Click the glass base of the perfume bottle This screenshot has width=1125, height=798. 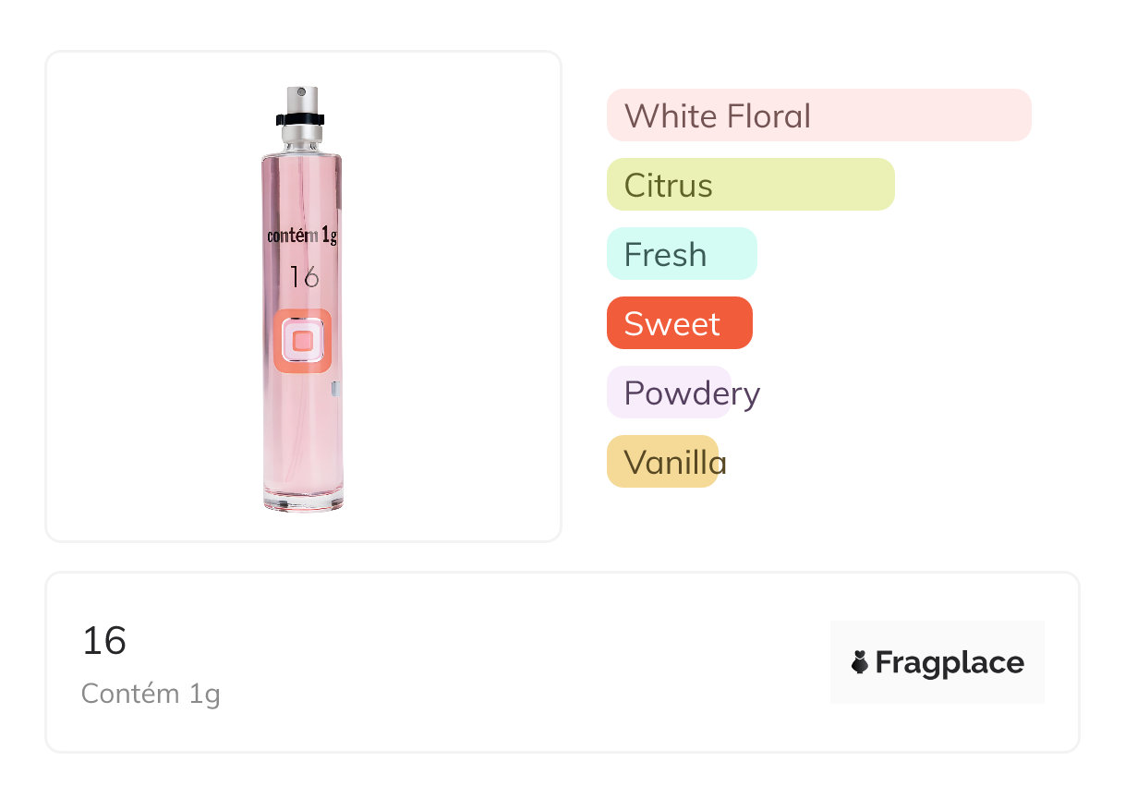click(302, 500)
